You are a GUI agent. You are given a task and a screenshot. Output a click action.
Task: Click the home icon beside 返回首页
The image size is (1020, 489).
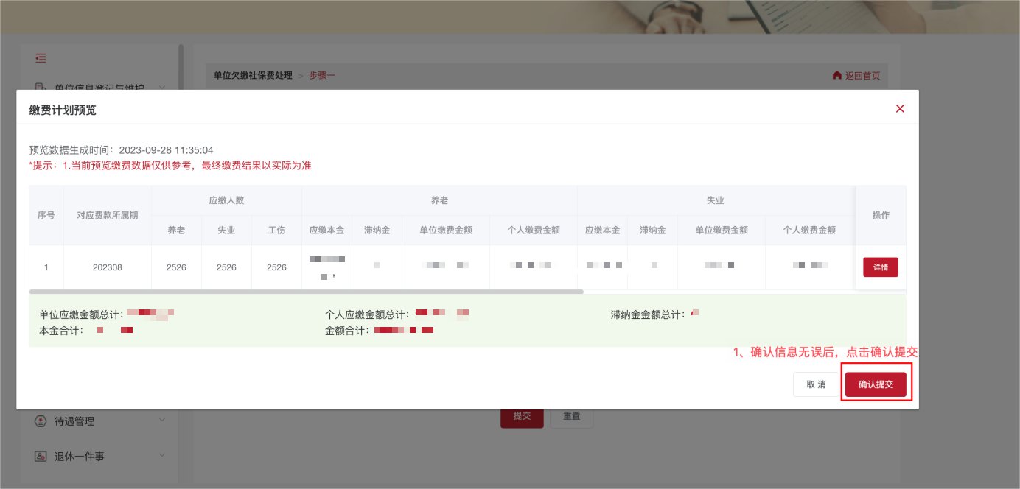[836, 76]
